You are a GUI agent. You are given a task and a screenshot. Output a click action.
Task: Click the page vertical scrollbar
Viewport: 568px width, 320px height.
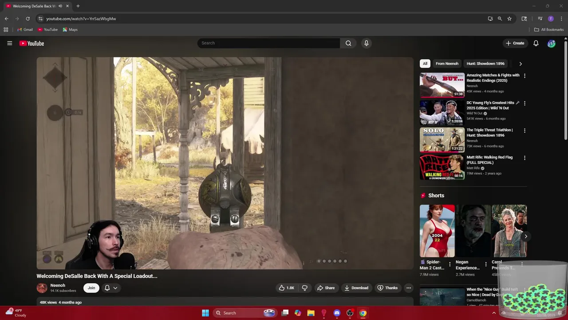[x=565, y=90]
